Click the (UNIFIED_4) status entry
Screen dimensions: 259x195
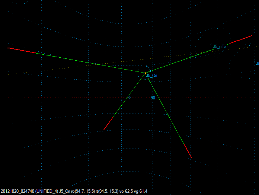pos(47,191)
